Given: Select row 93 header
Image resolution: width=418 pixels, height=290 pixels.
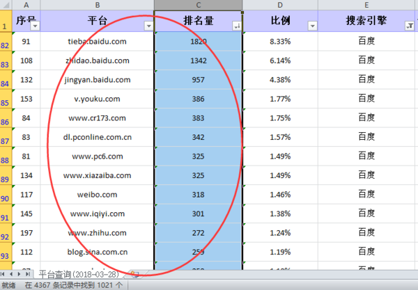Looking at the screenshot, I should tap(6, 252).
